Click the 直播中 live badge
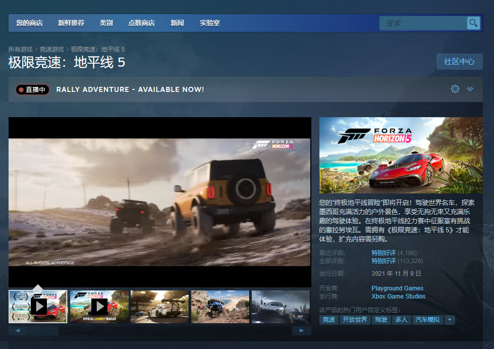The height and width of the screenshot is (349, 494). tap(32, 90)
